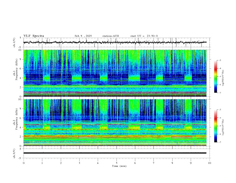Click the ch.2 spectrogram panel
The image size is (236, 183).
pyautogui.click(x=115, y=123)
